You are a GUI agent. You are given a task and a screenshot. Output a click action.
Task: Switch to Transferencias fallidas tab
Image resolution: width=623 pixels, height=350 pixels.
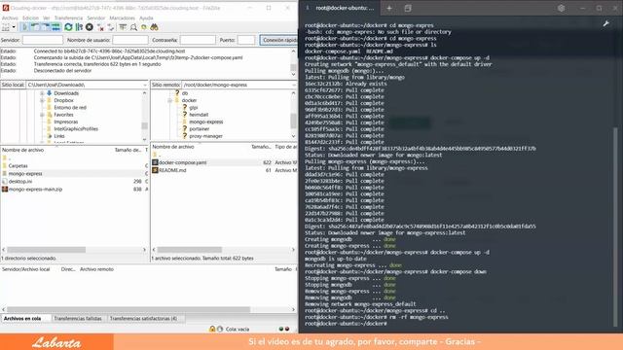(78, 319)
